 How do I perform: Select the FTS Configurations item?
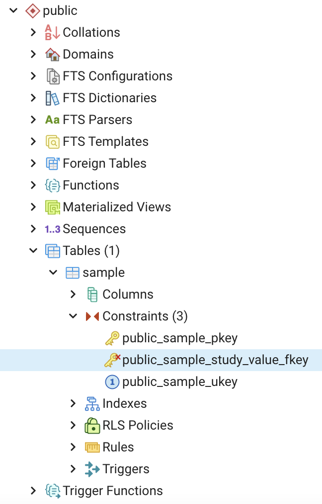point(117,76)
